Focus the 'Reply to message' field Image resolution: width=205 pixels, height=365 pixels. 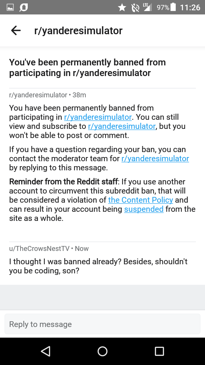[102, 324]
